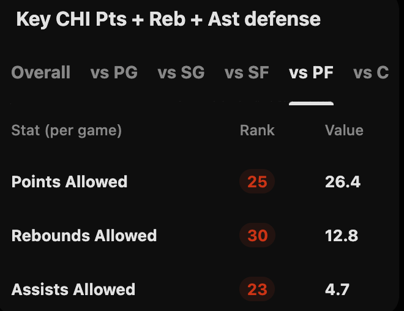Click the active vs PF tab
Screen dimensions: 404x311
click(x=311, y=73)
